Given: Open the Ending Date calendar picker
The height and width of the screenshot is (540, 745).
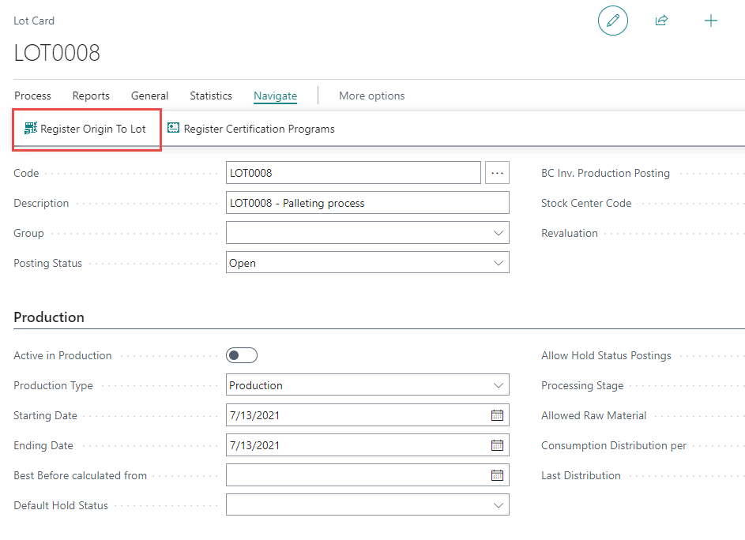Looking at the screenshot, I should point(497,445).
